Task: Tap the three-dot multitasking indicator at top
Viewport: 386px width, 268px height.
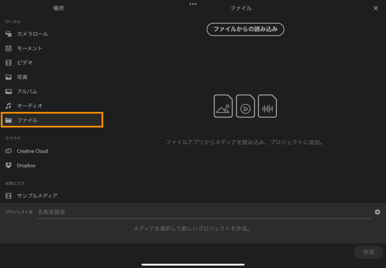Action: click(193, 4)
